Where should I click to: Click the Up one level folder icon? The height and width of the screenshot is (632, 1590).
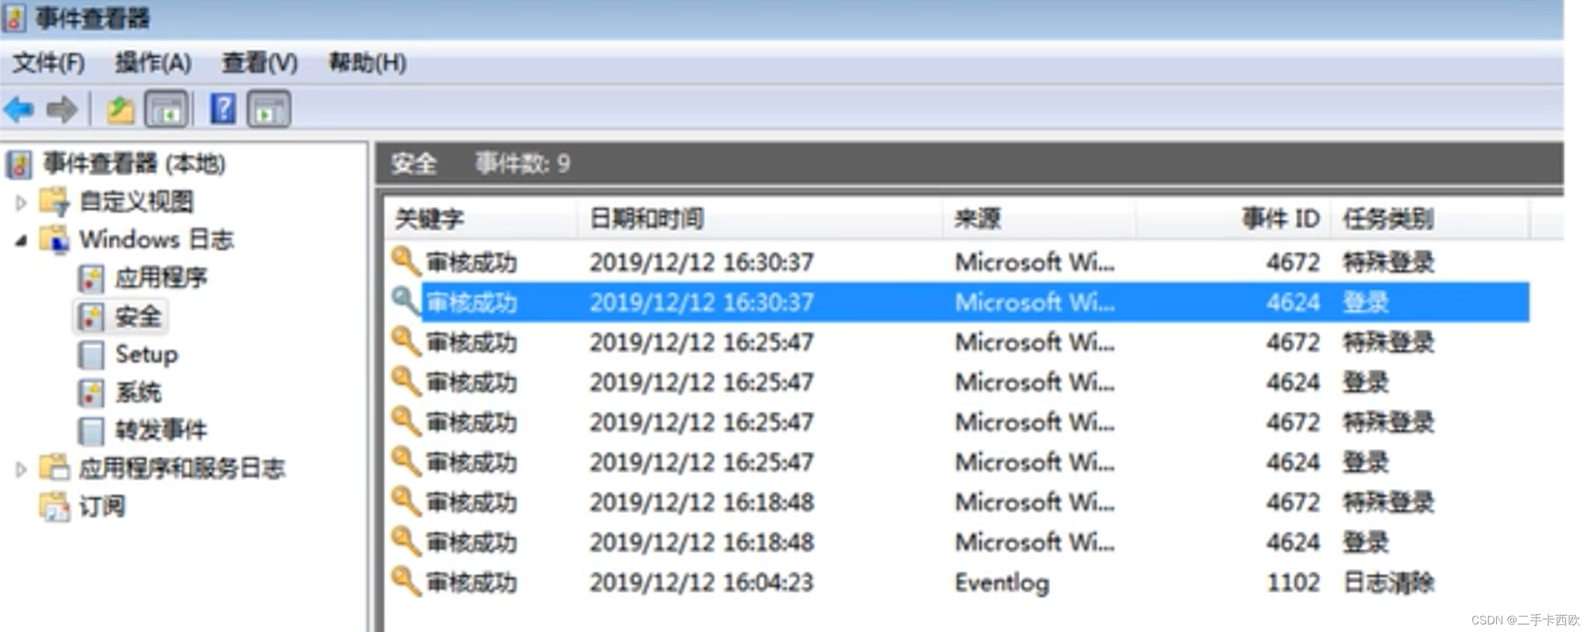tap(120, 110)
